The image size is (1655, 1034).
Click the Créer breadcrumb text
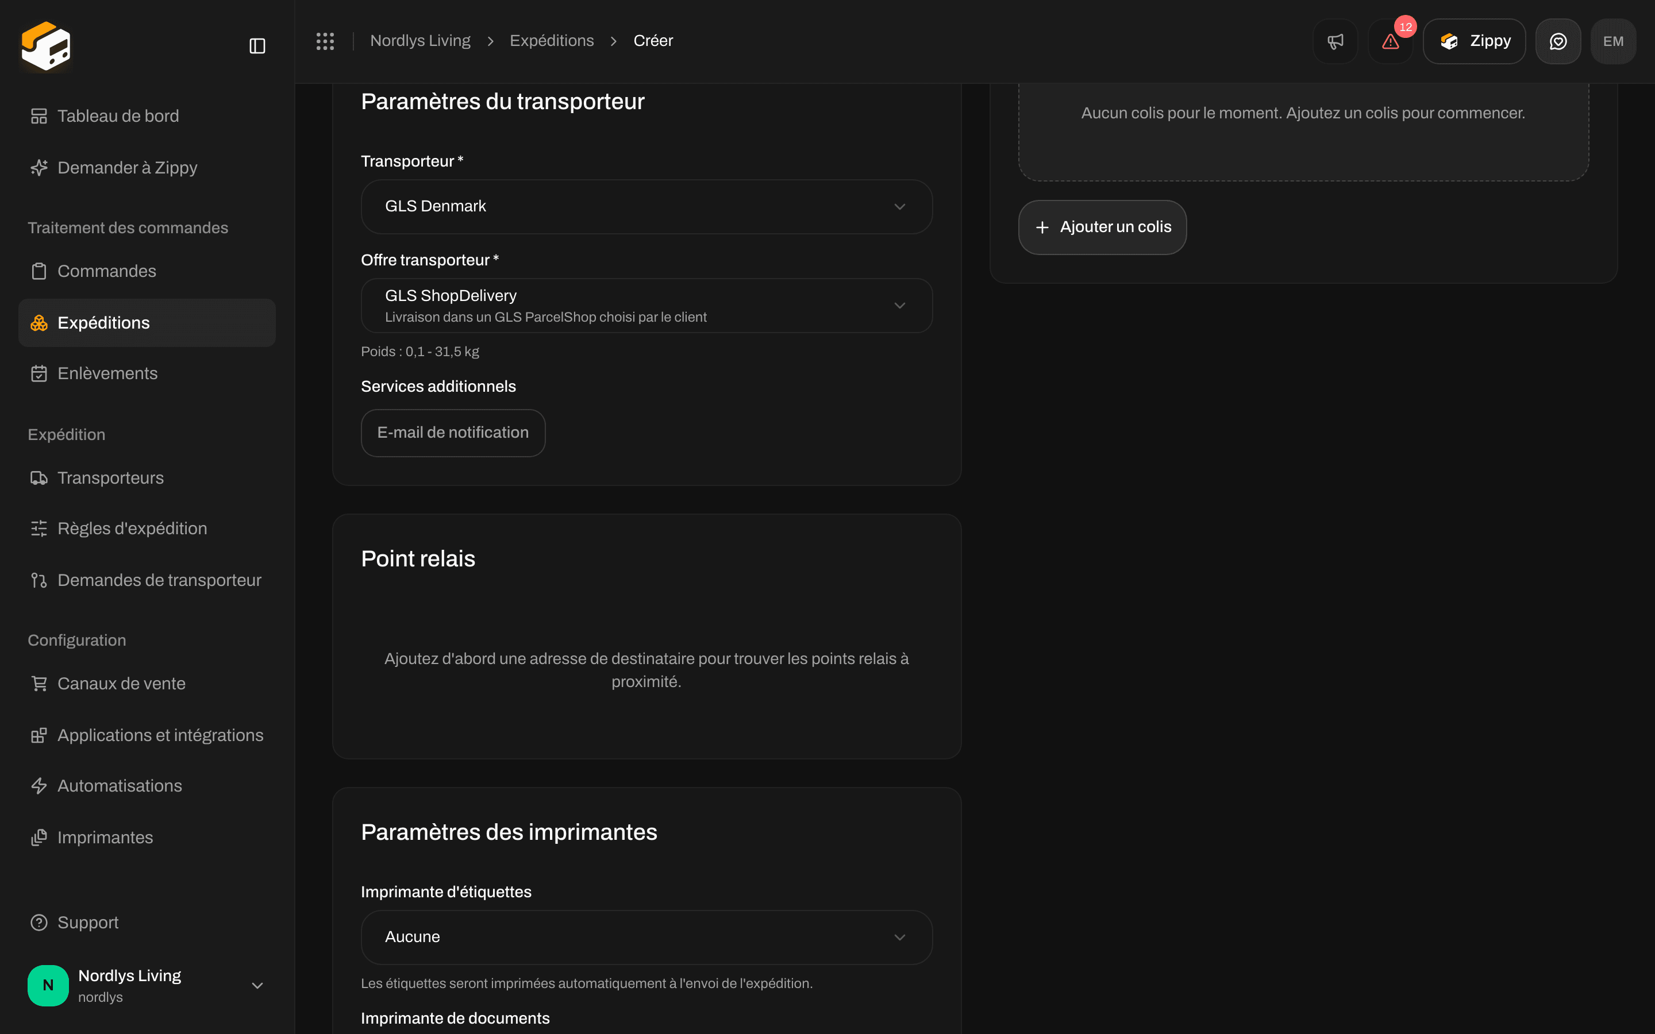(x=653, y=41)
